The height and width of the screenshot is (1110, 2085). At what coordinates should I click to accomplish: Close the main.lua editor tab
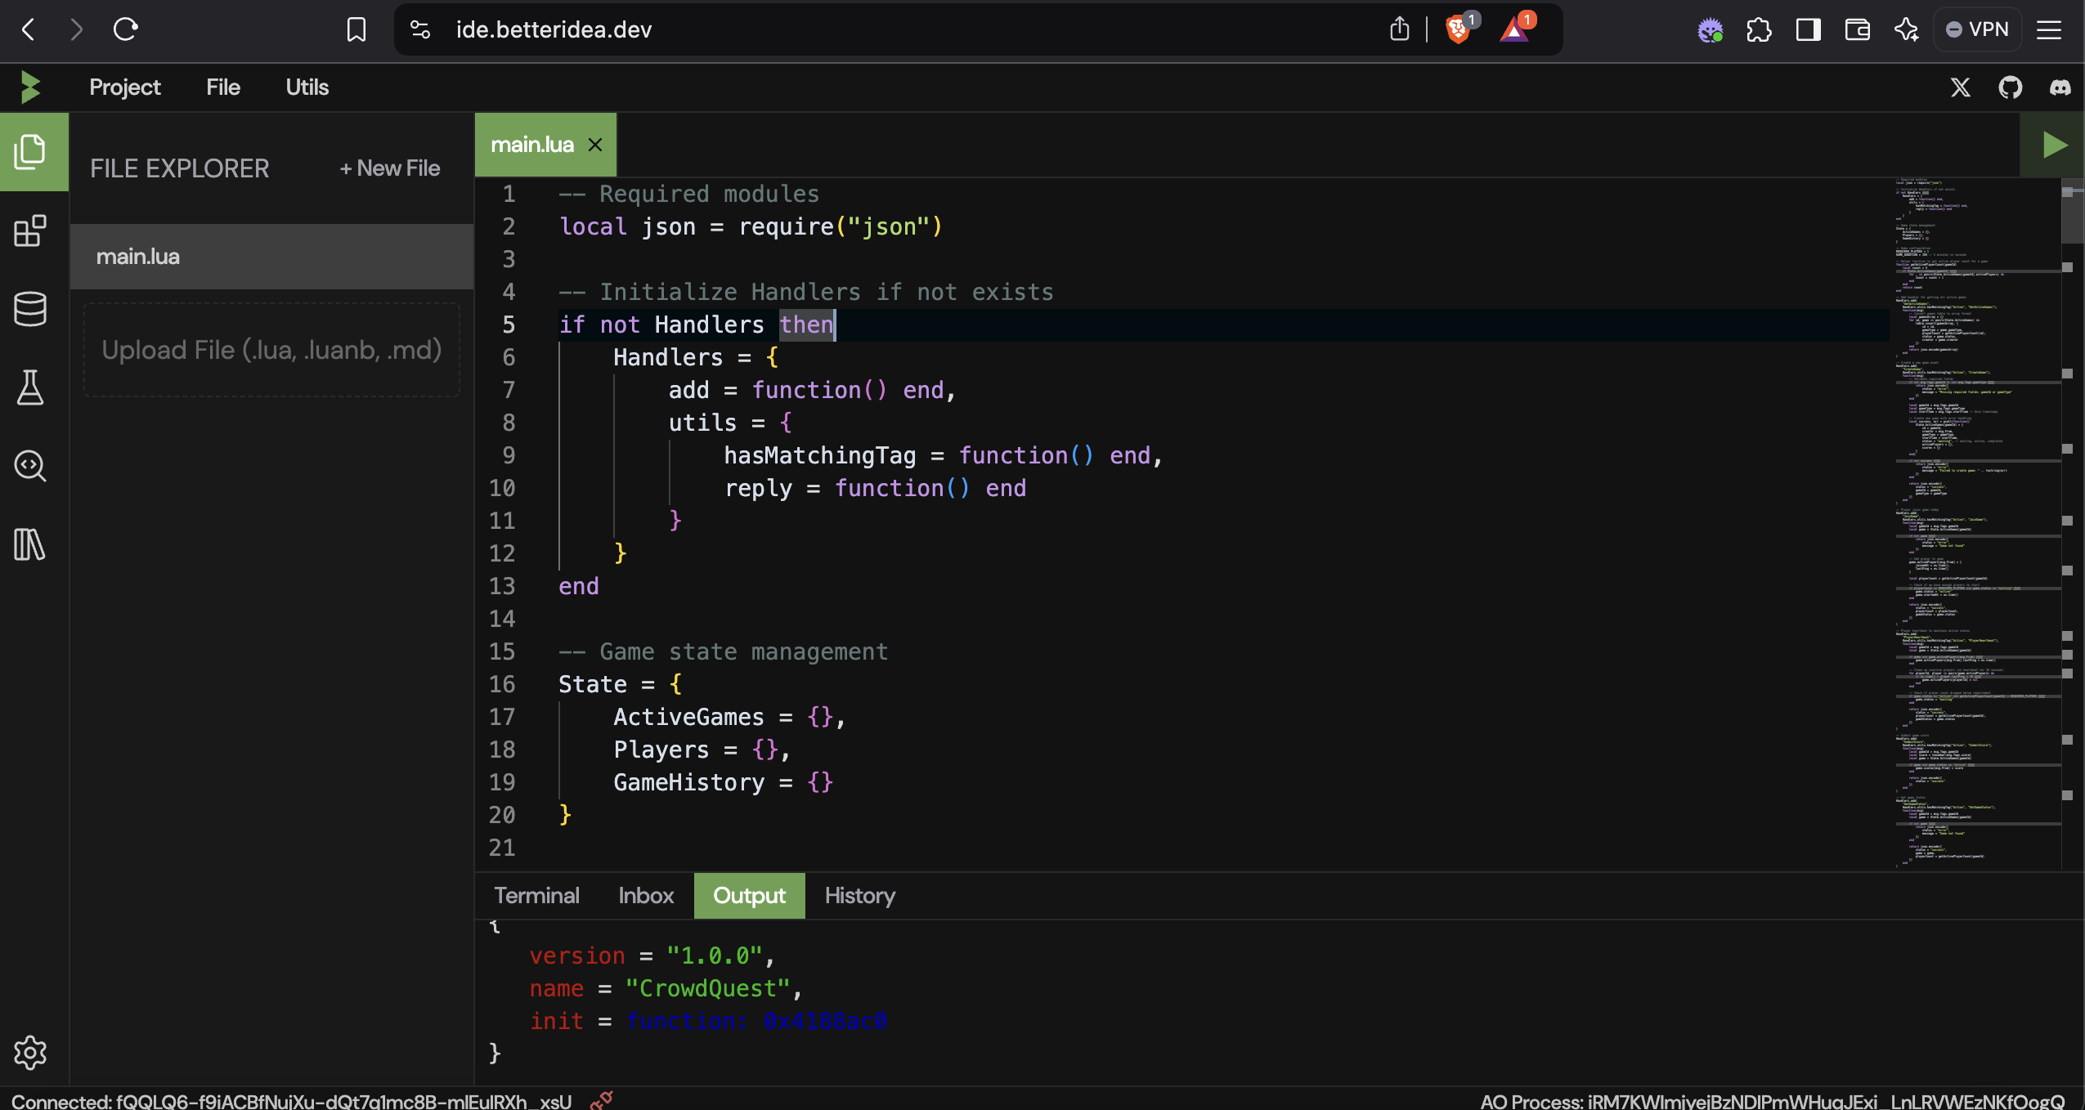tap(595, 145)
